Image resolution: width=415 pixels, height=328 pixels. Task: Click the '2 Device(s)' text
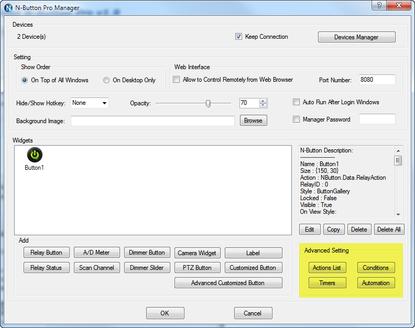pos(31,37)
